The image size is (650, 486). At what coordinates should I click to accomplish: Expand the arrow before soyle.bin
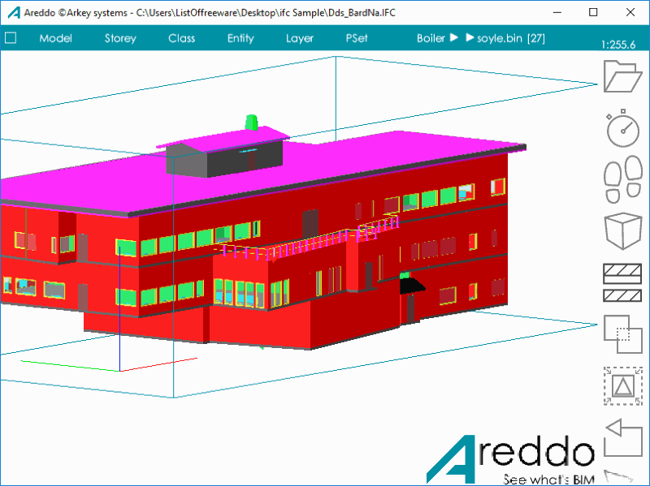470,37
